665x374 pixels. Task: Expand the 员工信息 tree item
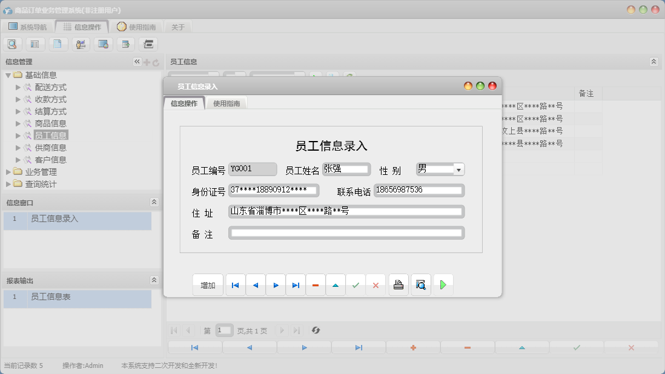pos(18,135)
